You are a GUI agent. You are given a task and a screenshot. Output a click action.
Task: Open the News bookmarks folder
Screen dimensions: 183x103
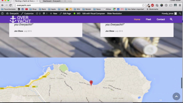point(97,9)
